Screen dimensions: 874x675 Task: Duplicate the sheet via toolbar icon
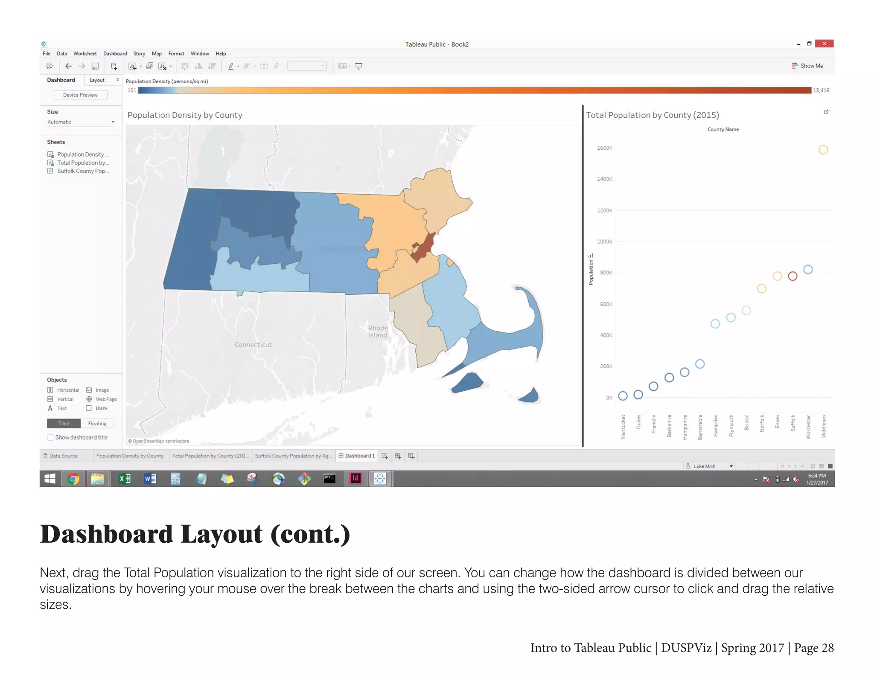point(149,66)
